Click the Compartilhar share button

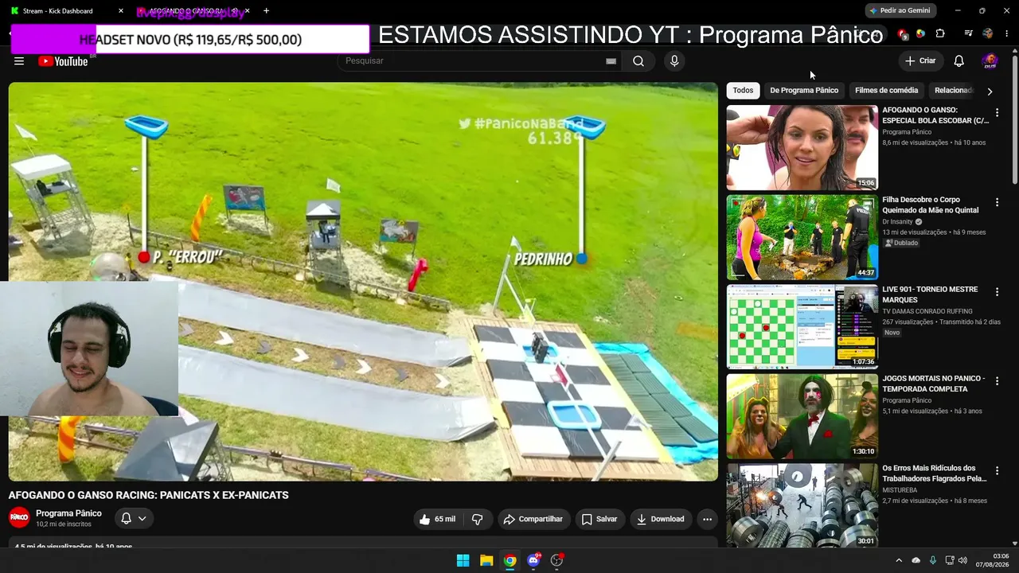tap(534, 520)
